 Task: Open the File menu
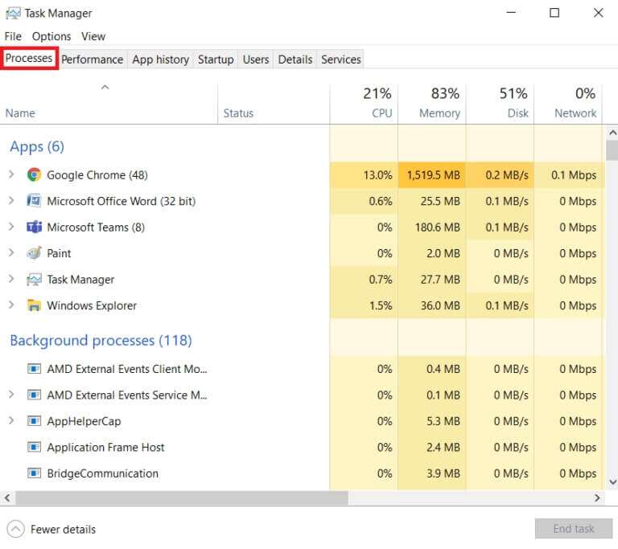[13, 36]
